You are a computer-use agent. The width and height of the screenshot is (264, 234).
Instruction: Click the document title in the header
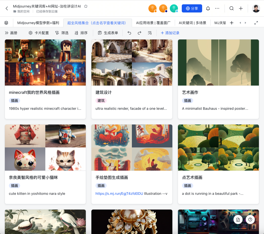pos(47,6)
